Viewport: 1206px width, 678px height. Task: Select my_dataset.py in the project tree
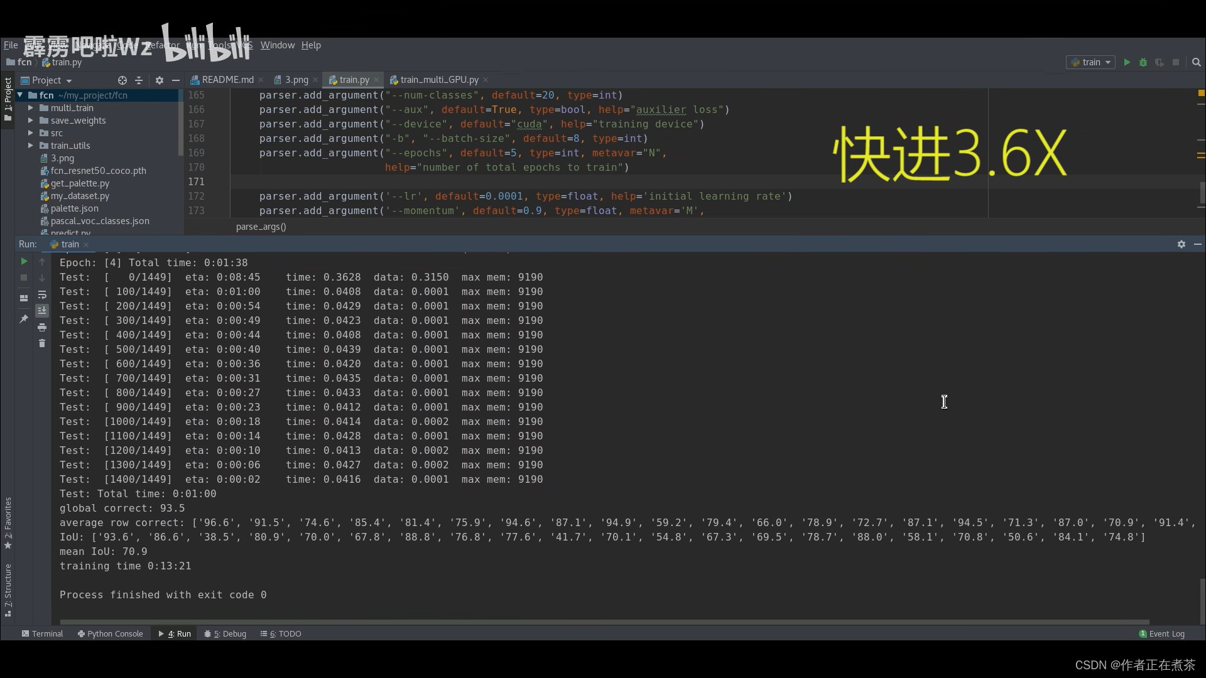[80, 196]
